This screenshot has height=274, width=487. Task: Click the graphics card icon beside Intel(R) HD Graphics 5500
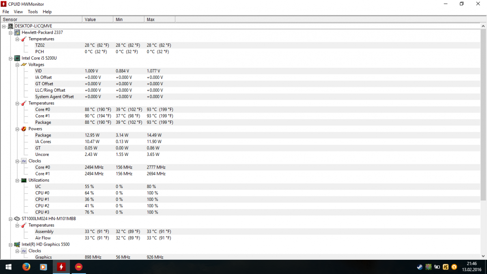click(17, 244)
